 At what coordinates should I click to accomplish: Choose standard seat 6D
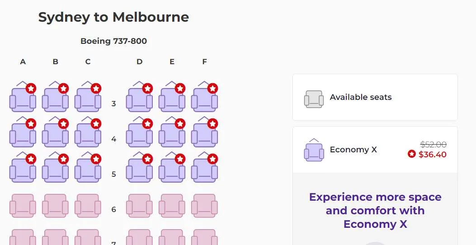click(x=139, y=206)
